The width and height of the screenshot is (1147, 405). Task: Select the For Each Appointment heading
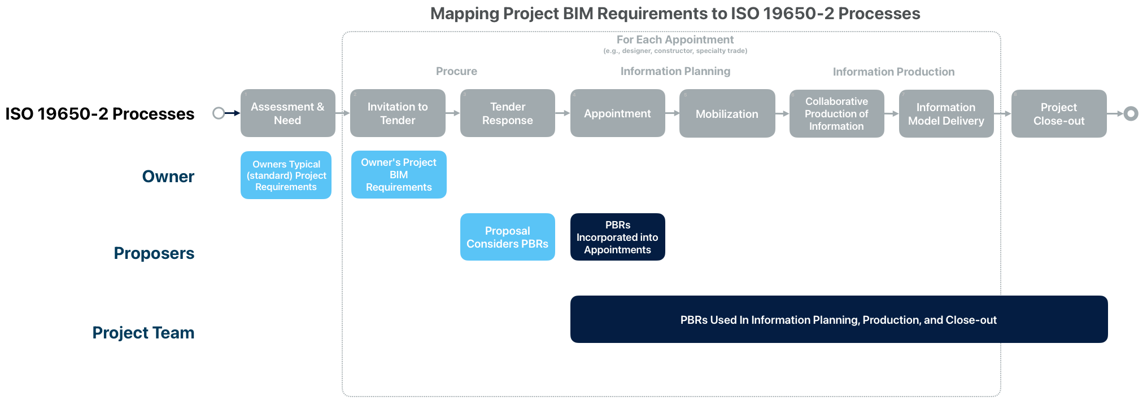coord(675,39)
